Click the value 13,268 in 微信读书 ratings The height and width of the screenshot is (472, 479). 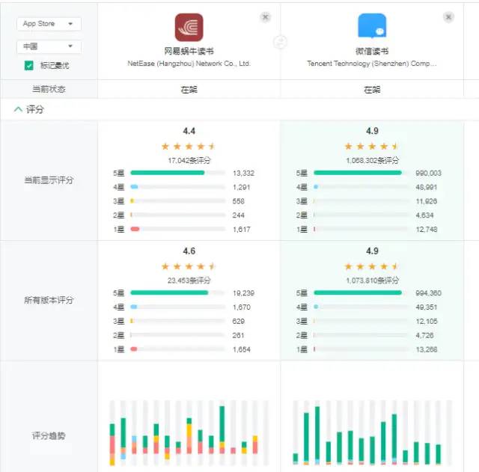click(x=427, y=349)
